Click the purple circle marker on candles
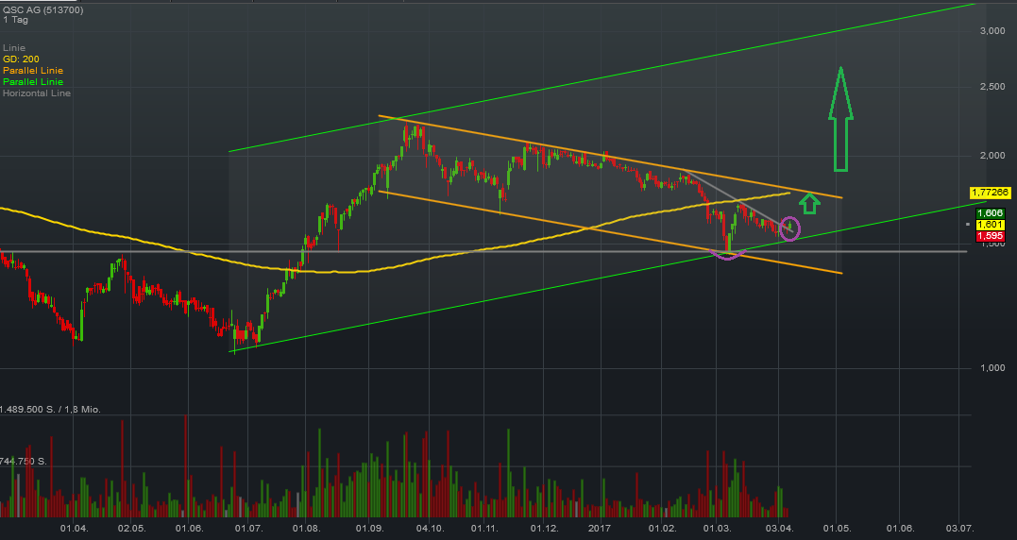Viewport: 1017px width, 540px height. (790, 228)
